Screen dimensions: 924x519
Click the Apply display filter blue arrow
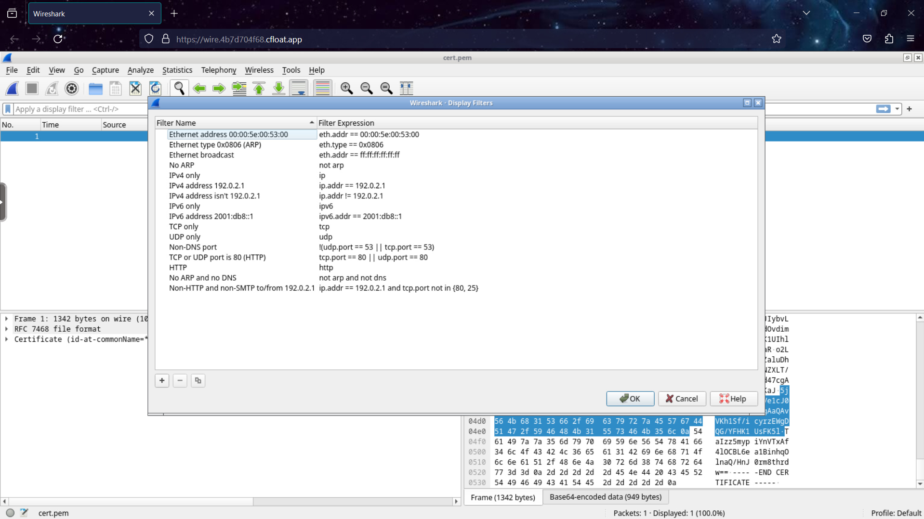click(883, 109)
